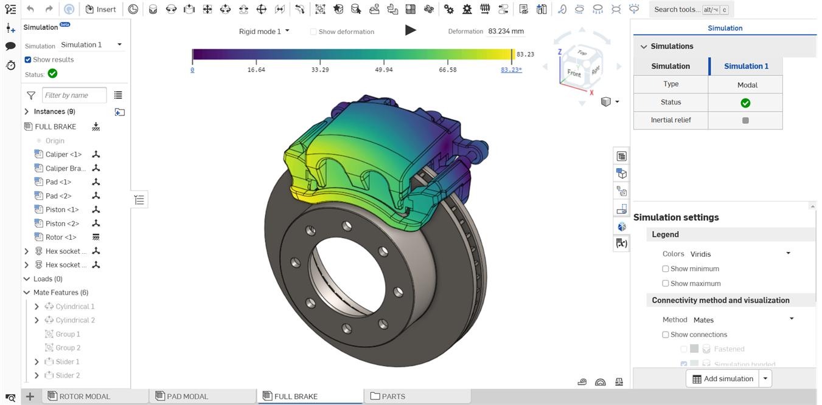Click the Filter by name field
822x405 pixels.
point(74,95)
